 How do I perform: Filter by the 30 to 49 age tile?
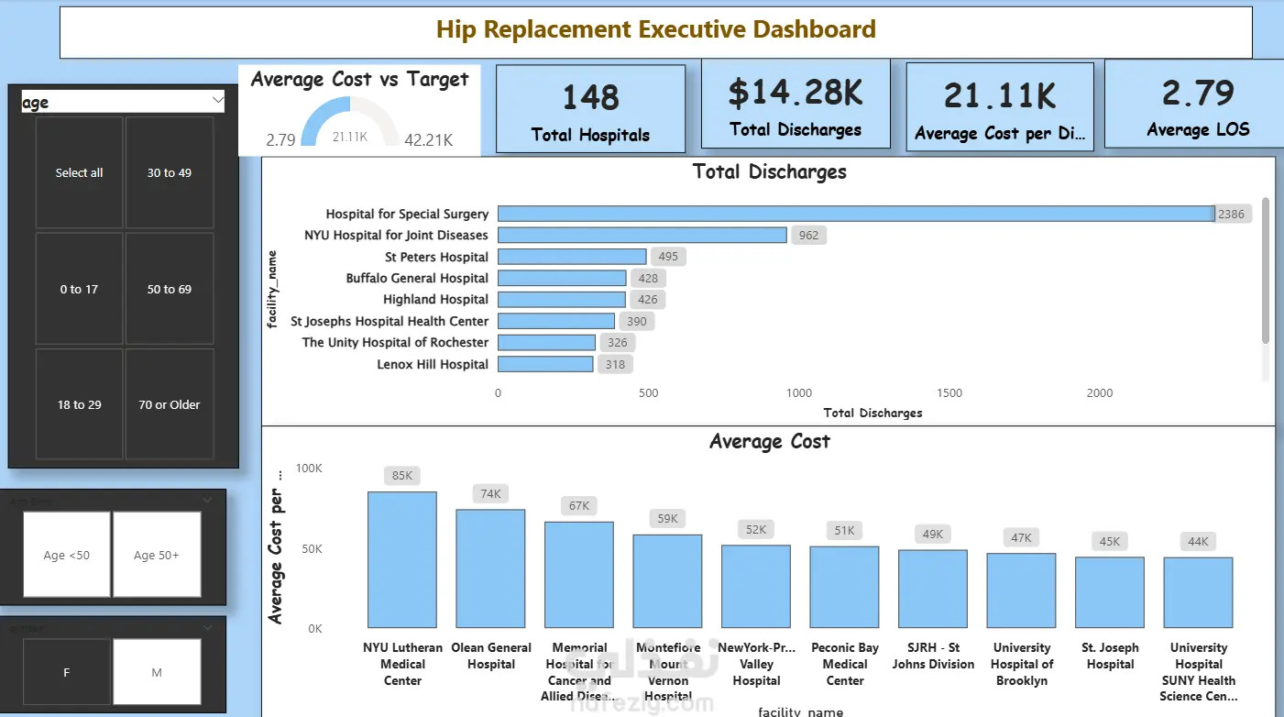(x=170, y=172)
